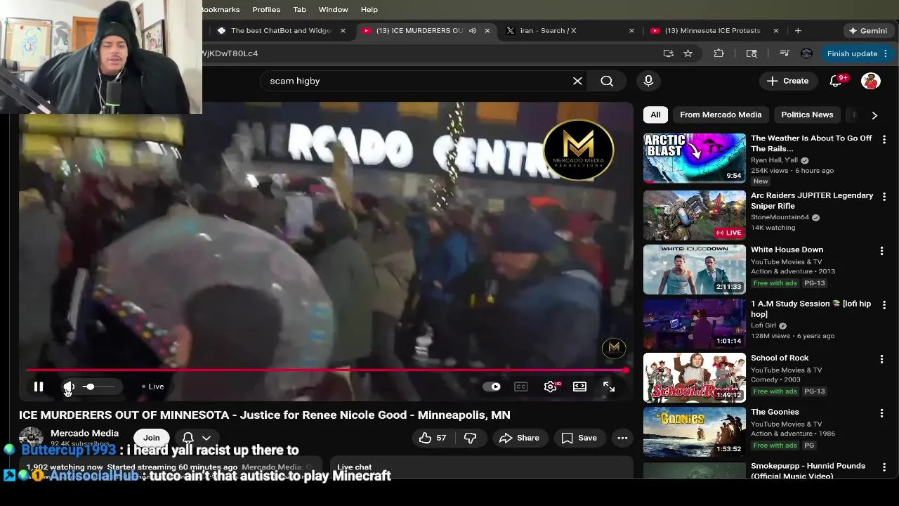
Task: Select the All filter chip
Action: click(x=655, y=115)
